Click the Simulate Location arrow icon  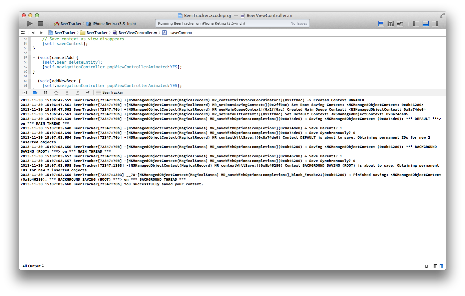(88, 93)
